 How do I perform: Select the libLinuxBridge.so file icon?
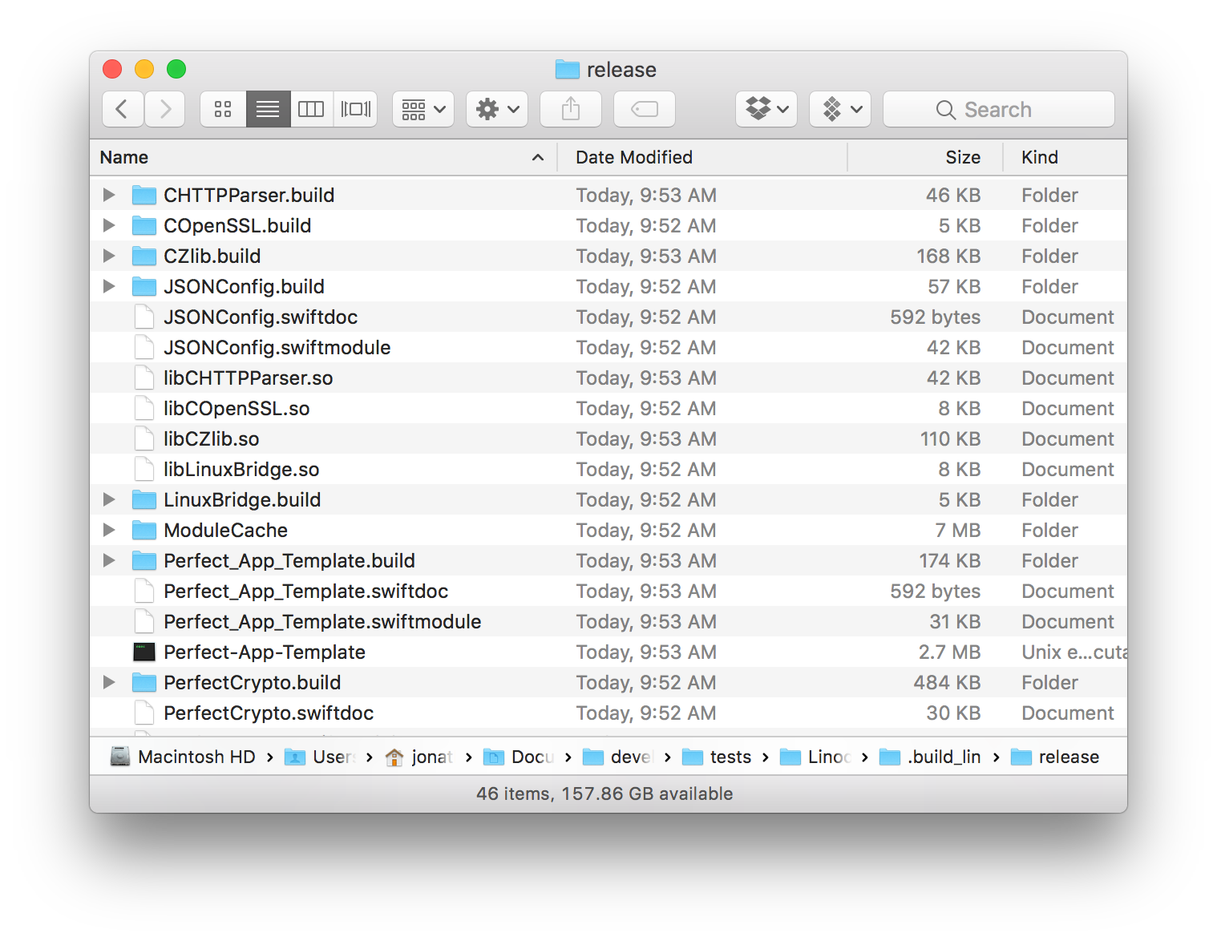144,469
